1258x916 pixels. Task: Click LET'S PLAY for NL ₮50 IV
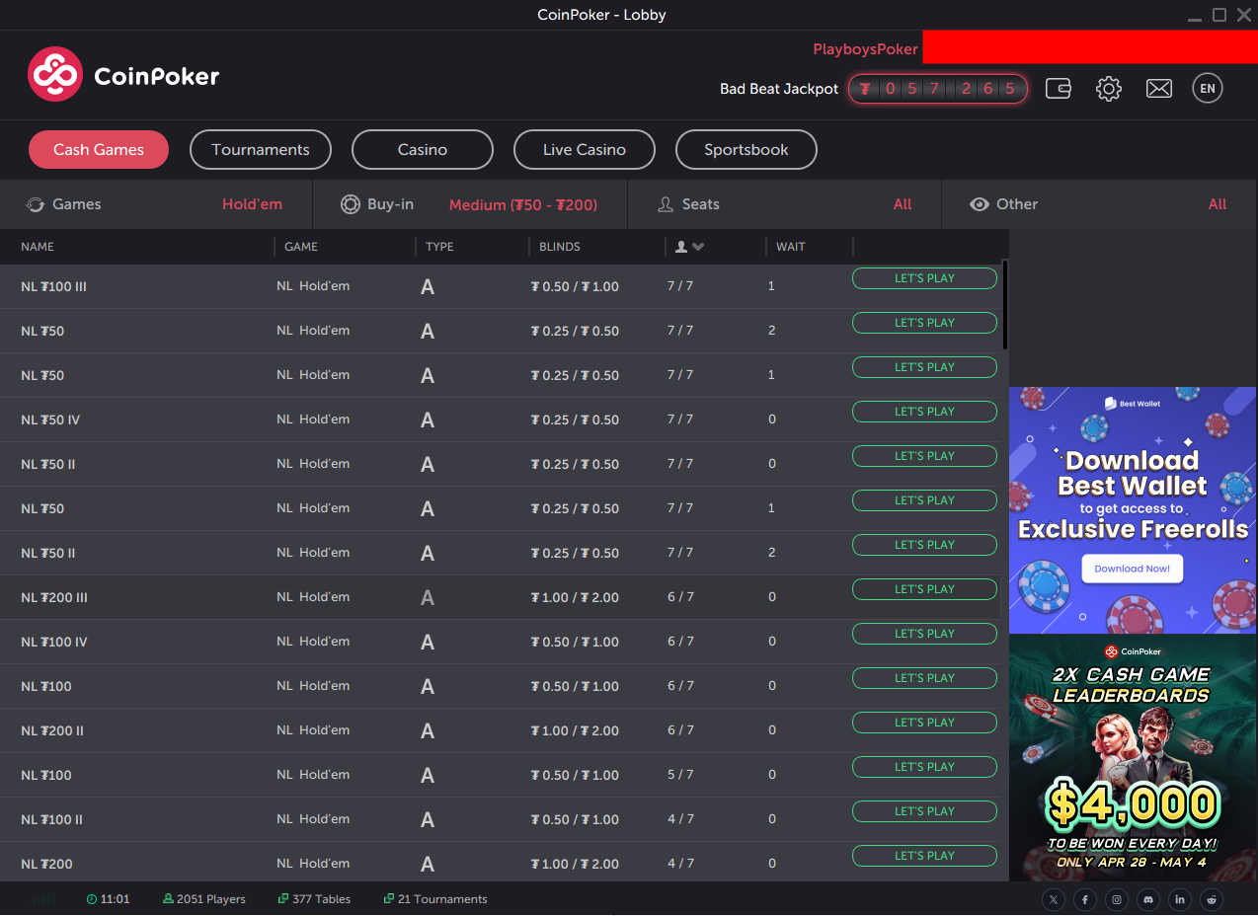click(x=924, y=412)
